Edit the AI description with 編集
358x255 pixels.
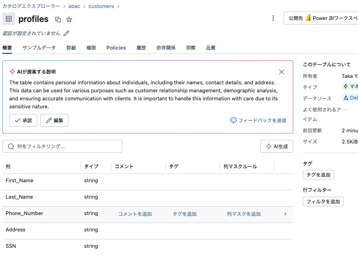tap(54, 120)
